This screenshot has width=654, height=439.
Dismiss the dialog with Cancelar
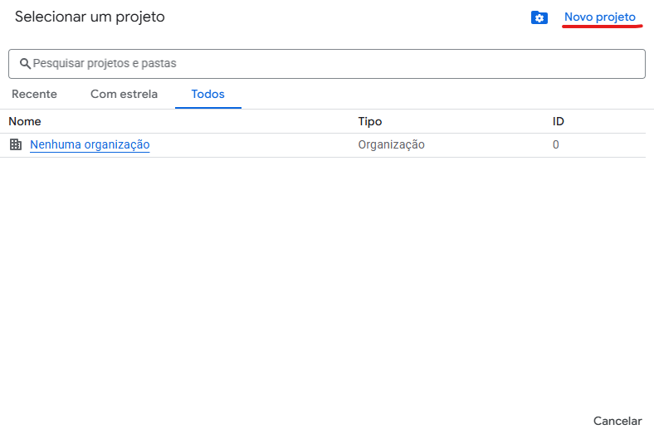[617, 421]
